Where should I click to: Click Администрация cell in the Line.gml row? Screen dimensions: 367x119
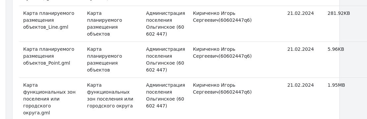166,23
